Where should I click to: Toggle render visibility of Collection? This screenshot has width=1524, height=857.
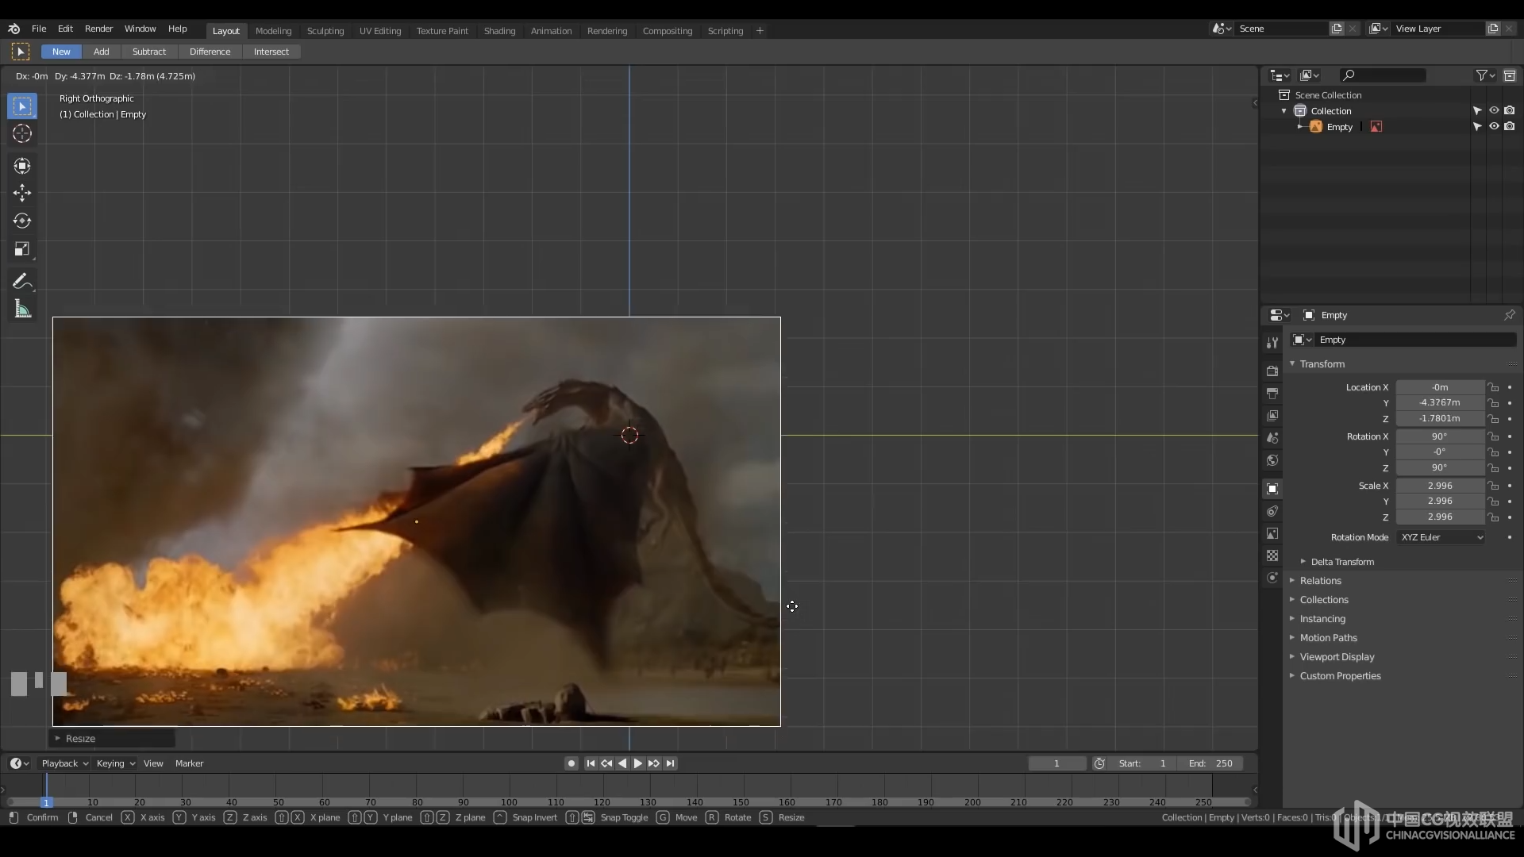pyautogui.click(x=1509, y=111)
